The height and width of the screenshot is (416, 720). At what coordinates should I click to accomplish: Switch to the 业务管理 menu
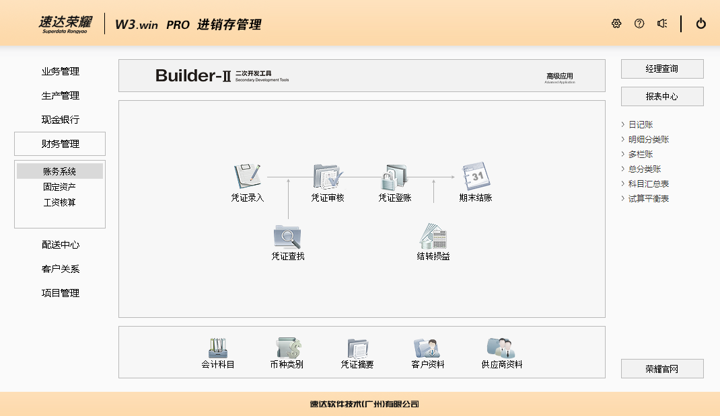(x=60, y=72)
